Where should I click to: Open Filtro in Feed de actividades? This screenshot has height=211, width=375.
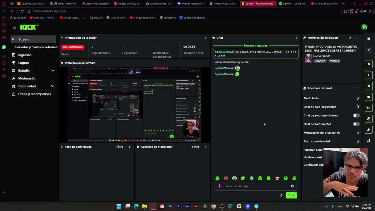point(120,147)
